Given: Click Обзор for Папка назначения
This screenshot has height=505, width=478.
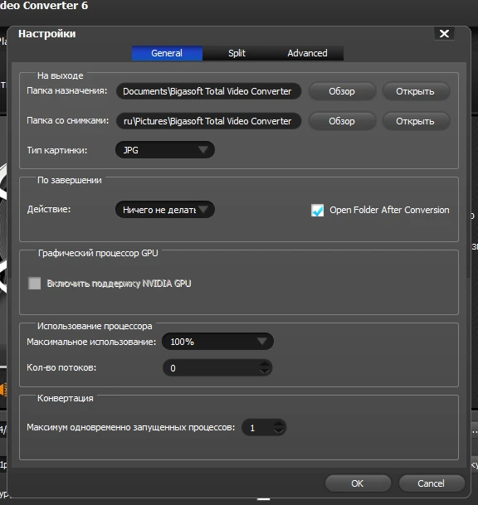Looking at the screenshot, I should (342, 91).
